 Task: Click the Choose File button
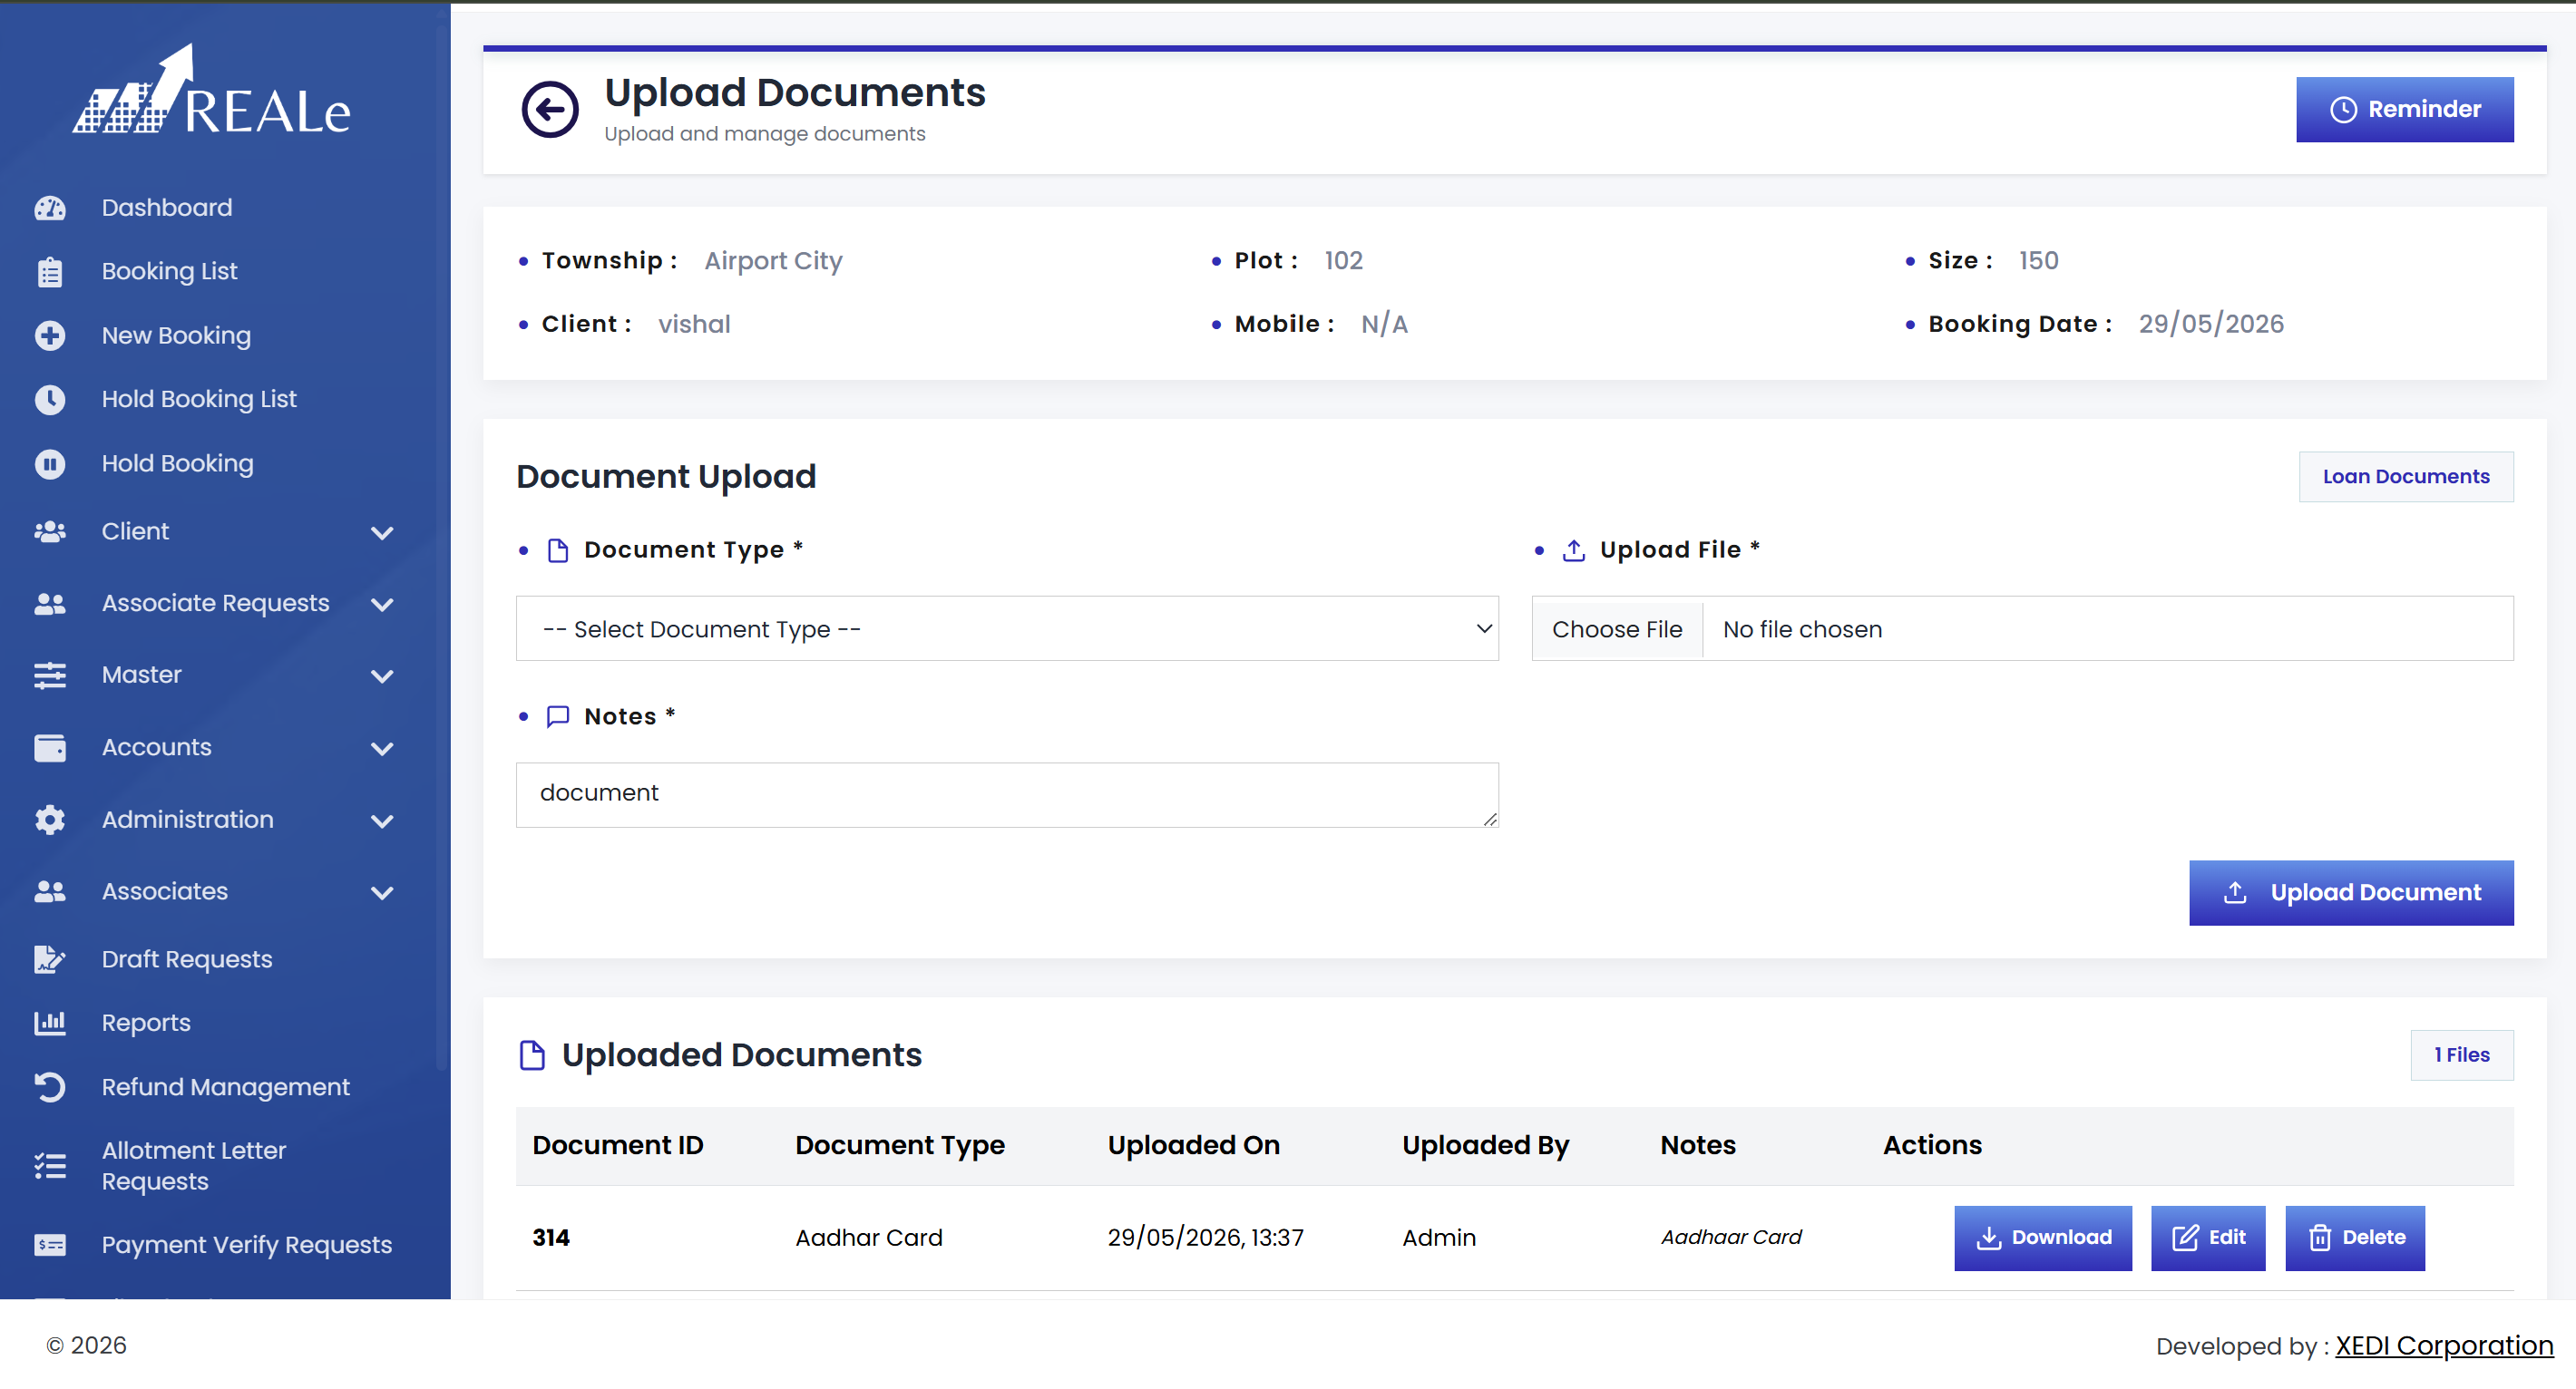(x=1617, y=629)
